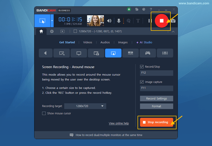212x146 pixels.
Task: Open the Recording target 1280x720 dropdown
Action: tap(85, 106)
